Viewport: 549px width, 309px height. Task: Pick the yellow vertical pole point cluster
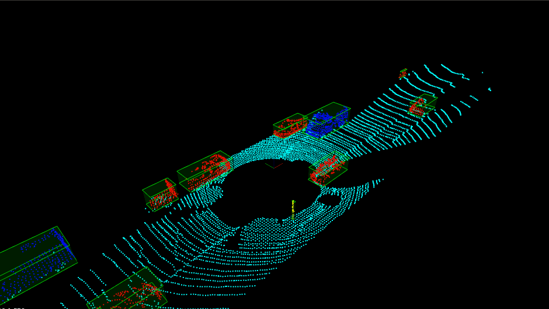click(x=293, y=210)
